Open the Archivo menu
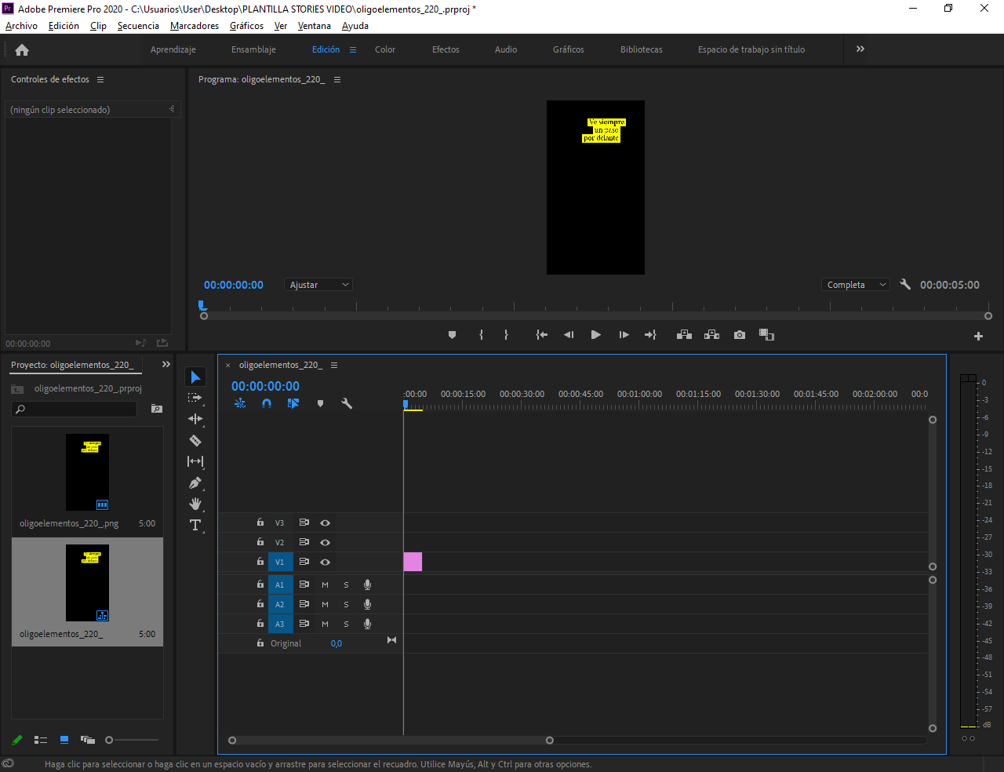This screenshot has width=1004, height=772. (x=21, y=26)
